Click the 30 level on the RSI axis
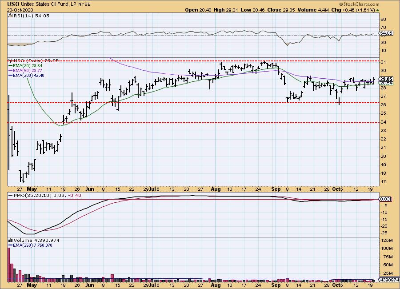This screenshot has height=289, width=400. 383,42
